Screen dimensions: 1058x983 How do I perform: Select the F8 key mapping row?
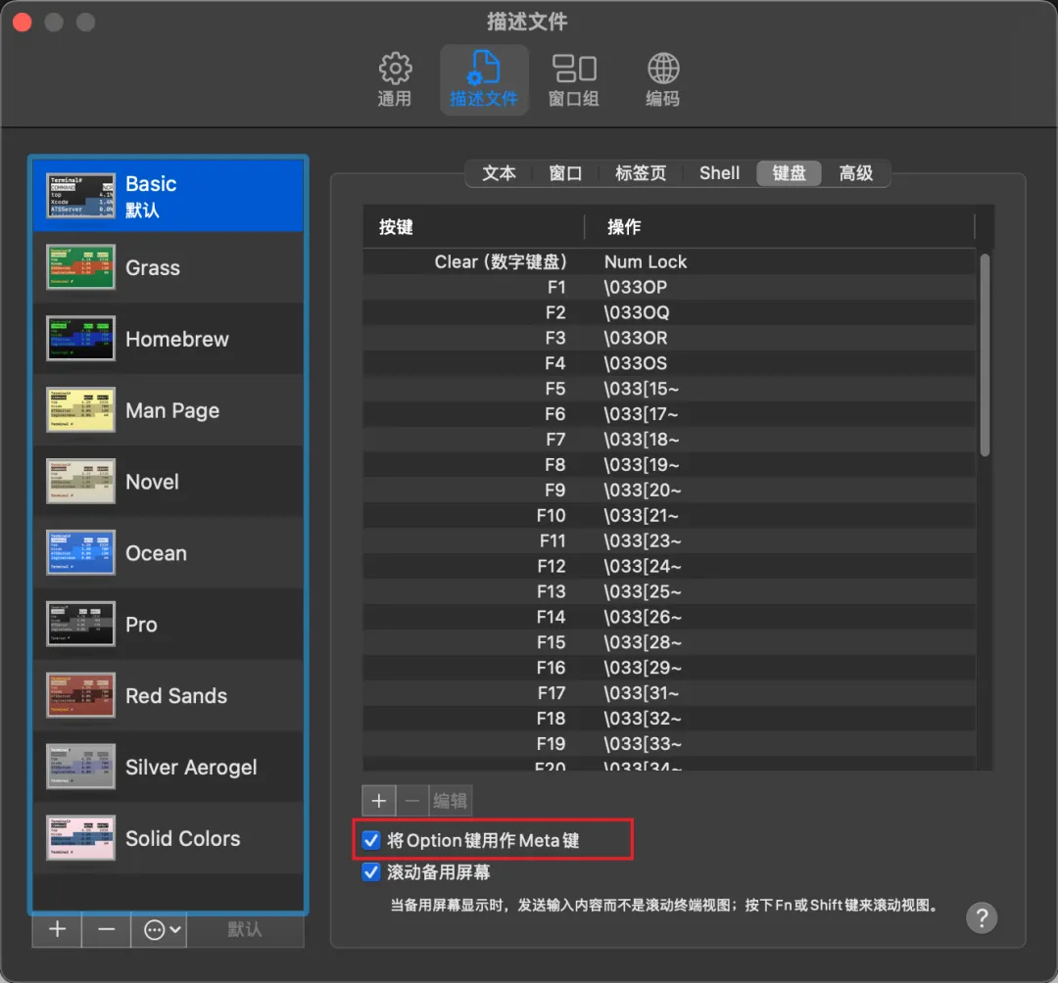[x=669, y=464]
